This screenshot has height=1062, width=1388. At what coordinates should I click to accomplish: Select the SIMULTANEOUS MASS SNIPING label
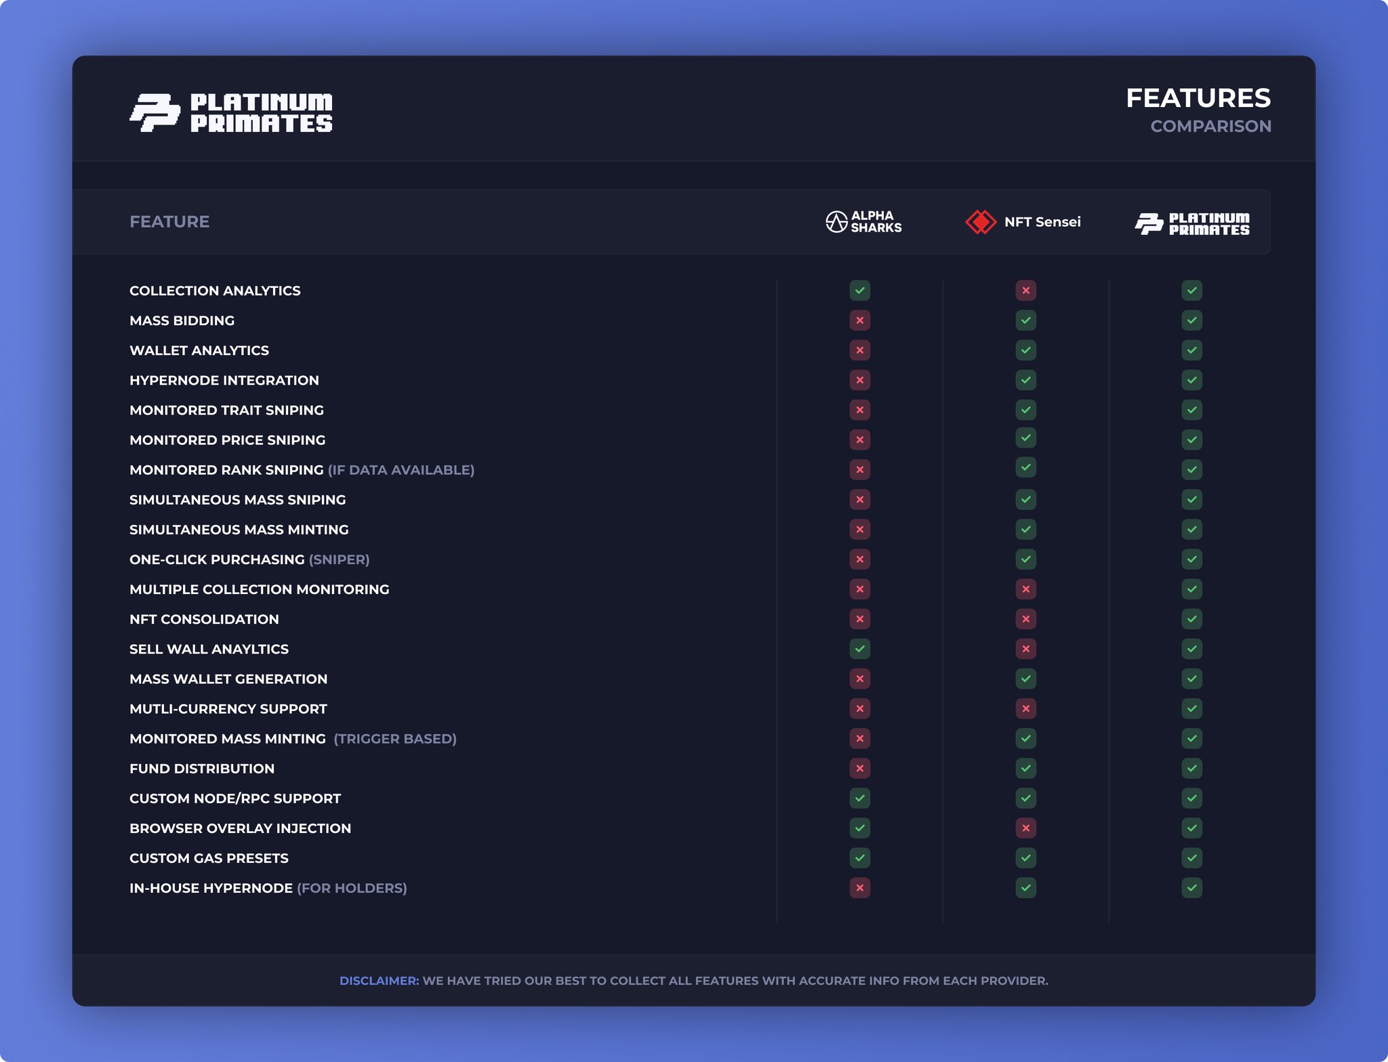(238, 500)
